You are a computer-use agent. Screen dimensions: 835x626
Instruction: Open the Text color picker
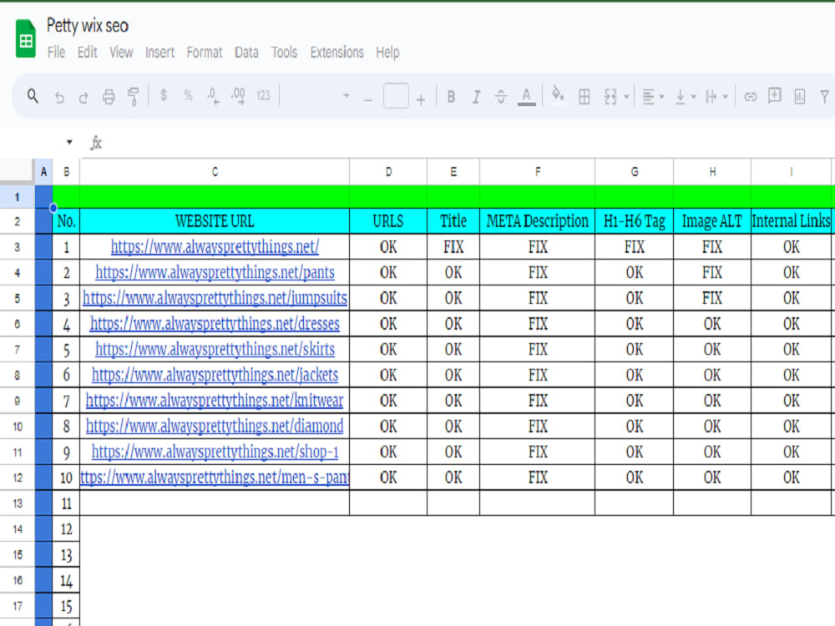(527, 97)
